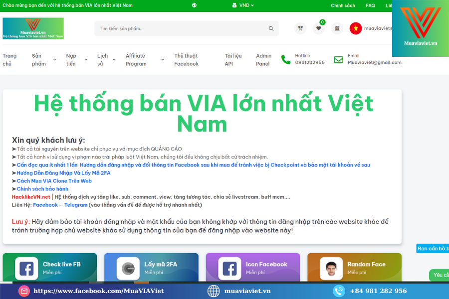Click the green envelope Email icon
449x299 pixels.
click(x=338, y=59)
